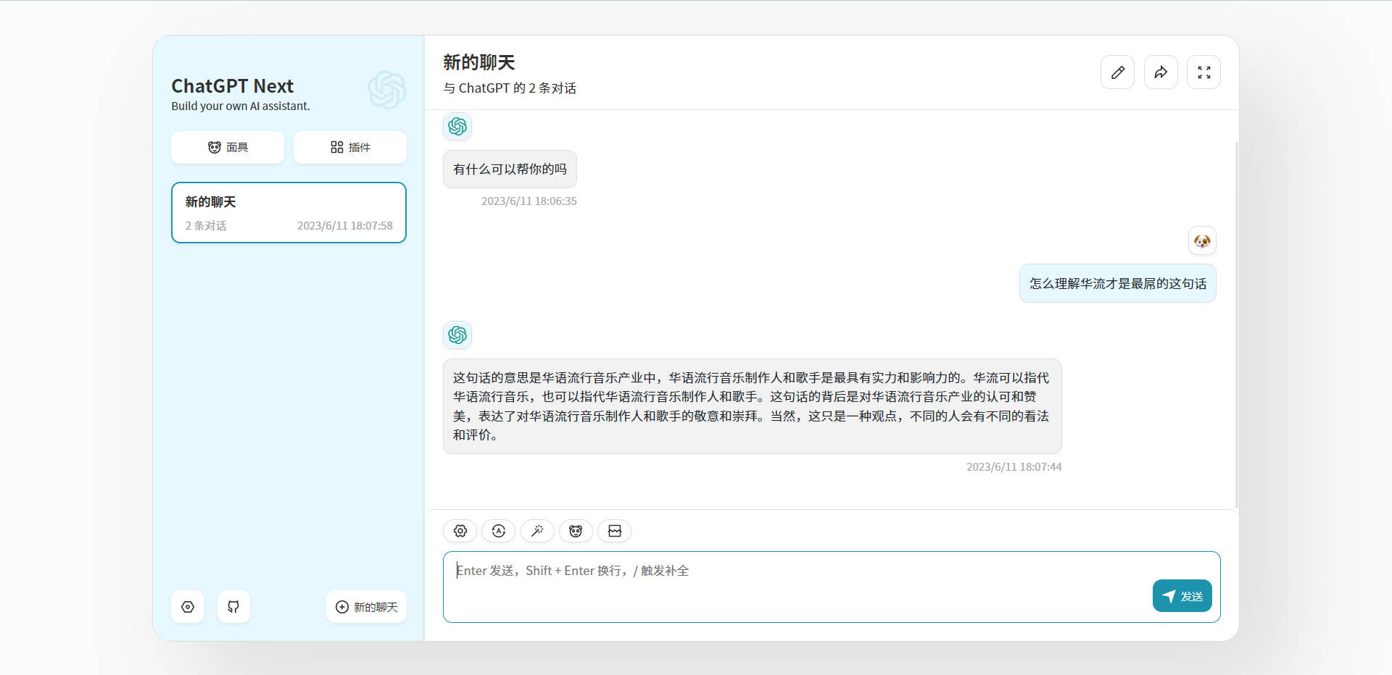The height and width of the screenshot is (675, 1392).
Task: Rename the chat using the pencil icon
Action: (x=1117, y=72)
